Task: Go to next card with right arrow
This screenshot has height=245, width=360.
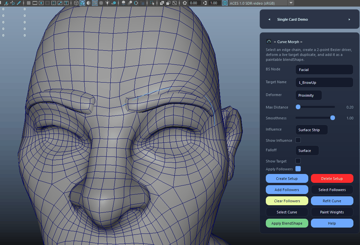Action: [349, 19]
